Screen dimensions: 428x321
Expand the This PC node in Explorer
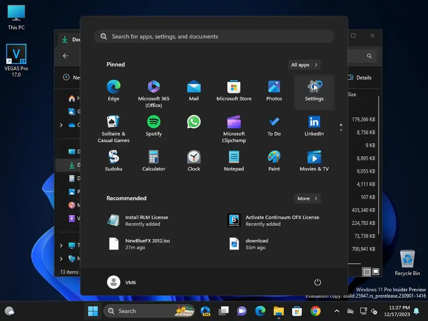click(x=61, y=245)
